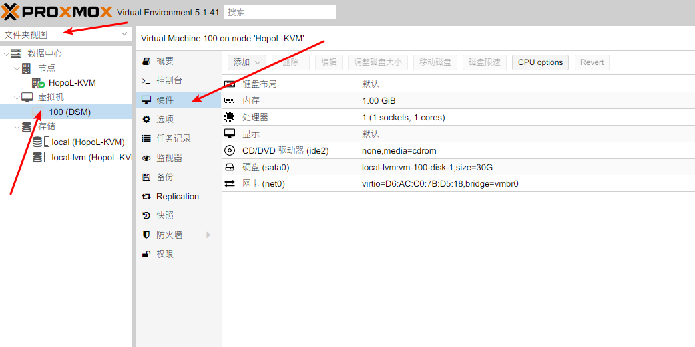Open the 控制台 console tab
This screenshot has width=695, height=347.
click(178, 81)
